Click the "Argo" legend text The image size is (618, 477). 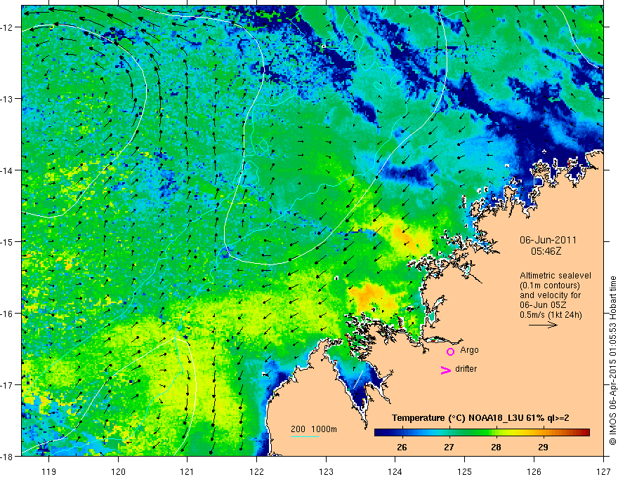click(x=469, y=350)
